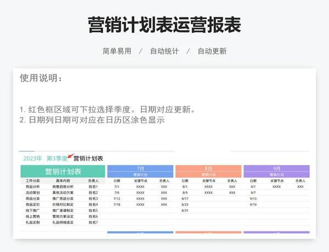Select the 9/13 date cell

pyautogui.click(x=253, y=198)
